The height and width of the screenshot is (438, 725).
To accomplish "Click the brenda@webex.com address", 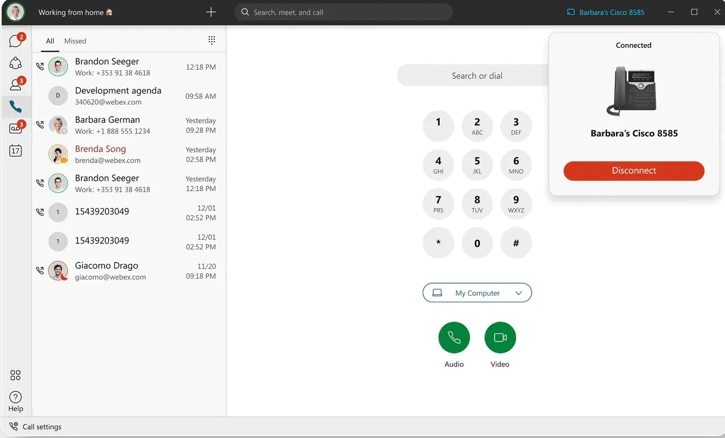I will (x=108, y=161).
